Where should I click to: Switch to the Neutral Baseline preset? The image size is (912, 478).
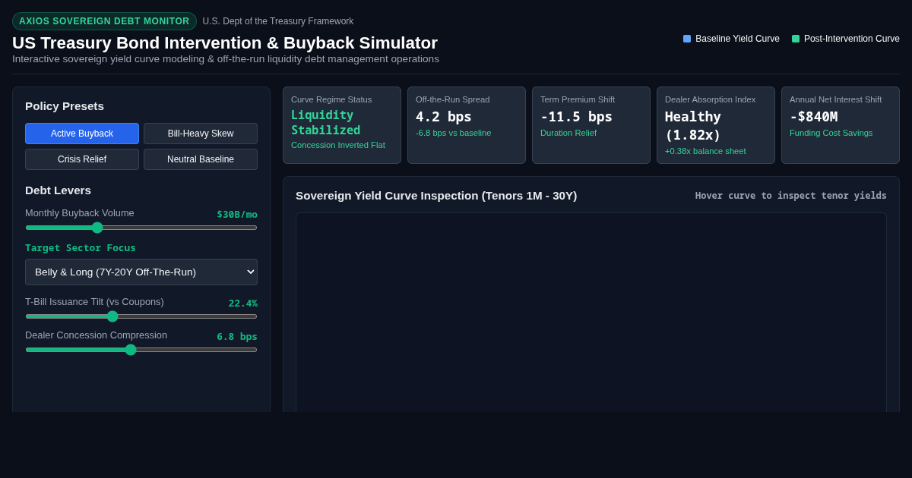pos(201,159)
